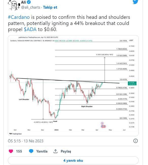The height and width of the screenshot is (165, 148).
Task: Open the tweet timestamp 13 Nis 2023
Action: 26,141
